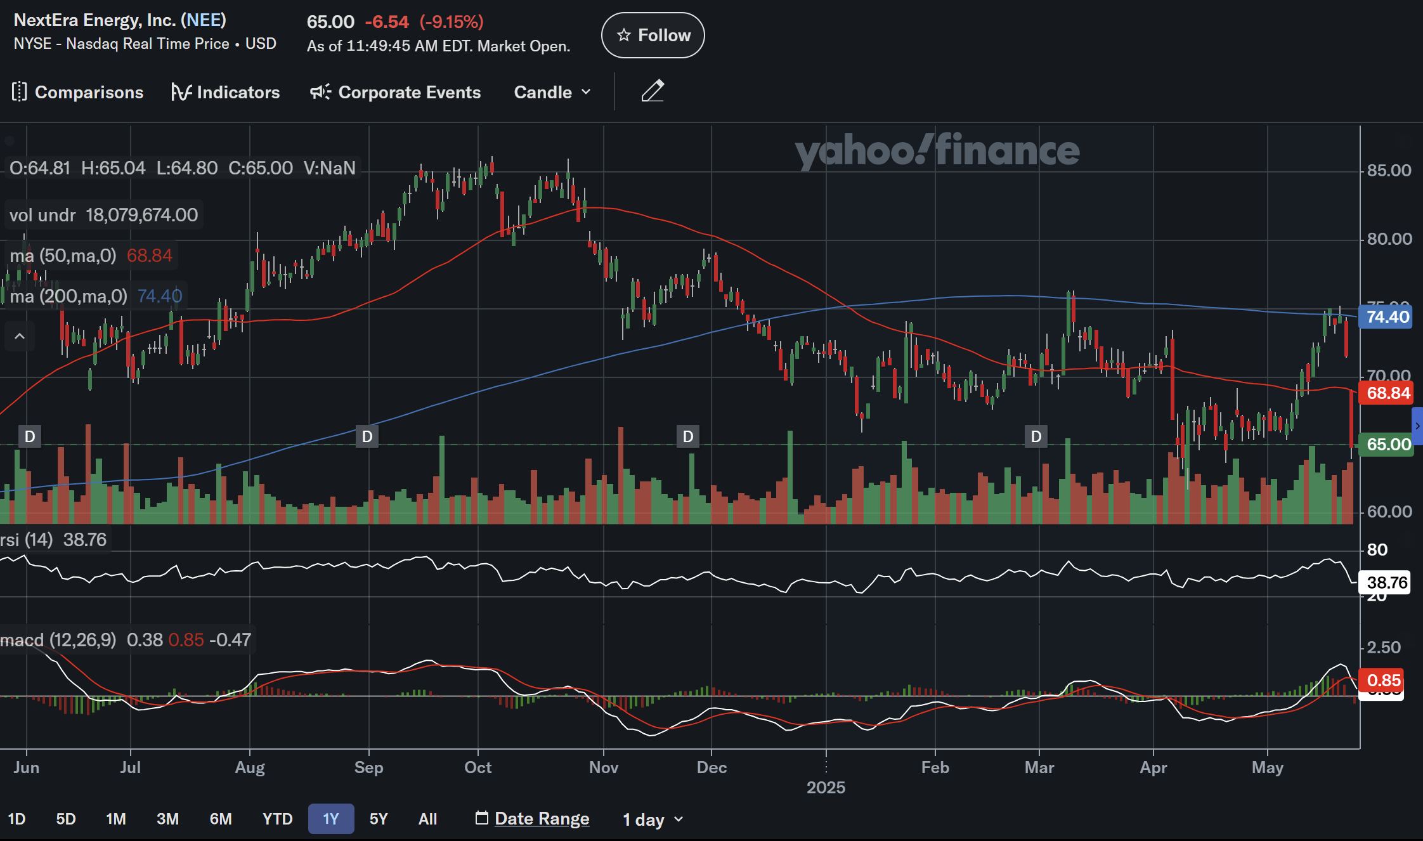Image resolution: width=1423 pixels, height=841 pixels.
Task: Click the comparisons bracket icon
Action: (20, 92)
